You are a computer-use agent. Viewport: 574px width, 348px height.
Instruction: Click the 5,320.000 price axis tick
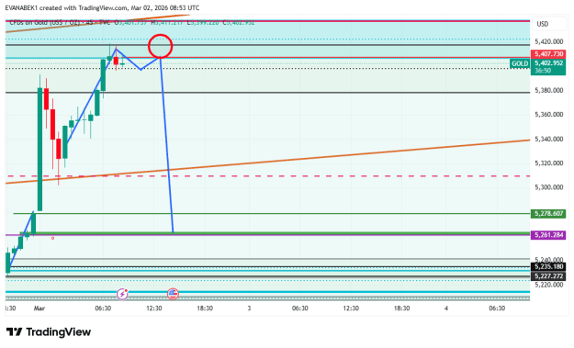pos(548,163)
